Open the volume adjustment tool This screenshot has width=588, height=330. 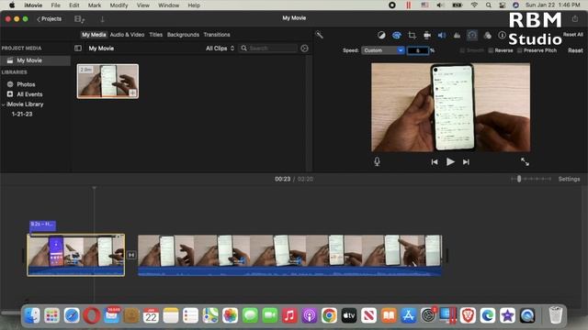tap(442, 35)
